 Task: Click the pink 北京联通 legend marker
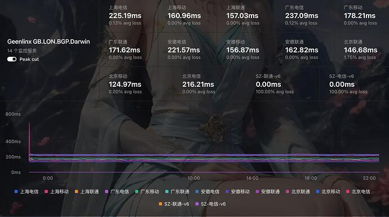288,192
